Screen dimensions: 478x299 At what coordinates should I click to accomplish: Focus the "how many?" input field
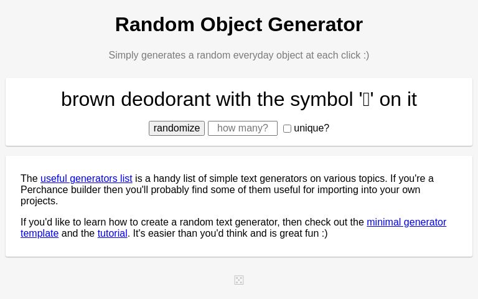(x=243, y=128)
